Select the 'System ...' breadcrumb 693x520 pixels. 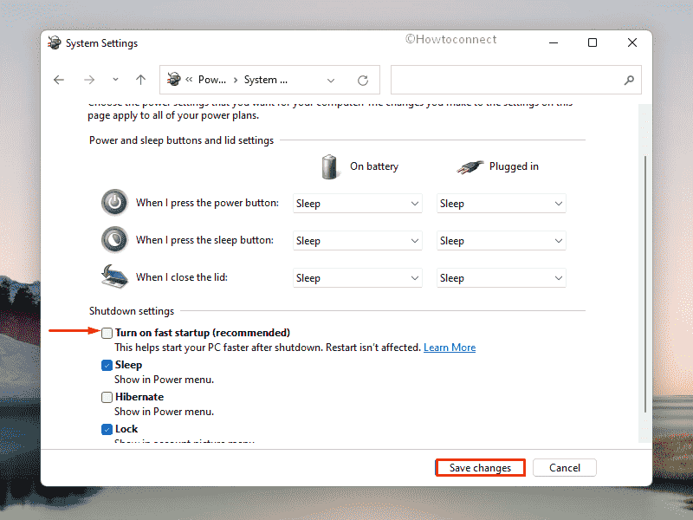click(266, 80)
